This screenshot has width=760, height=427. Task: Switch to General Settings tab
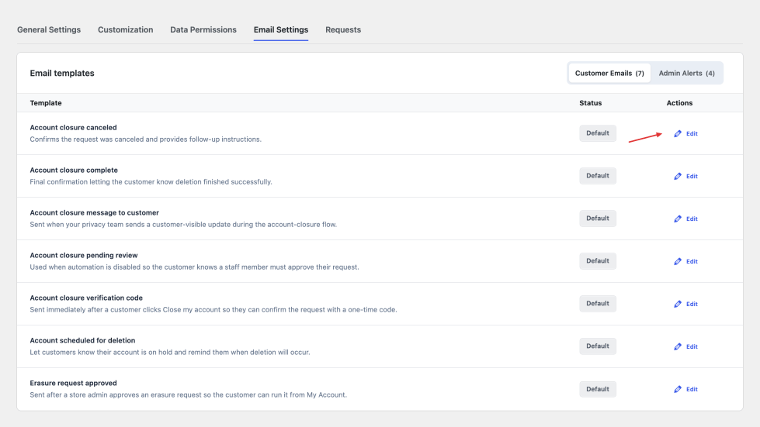pos(49,29)
